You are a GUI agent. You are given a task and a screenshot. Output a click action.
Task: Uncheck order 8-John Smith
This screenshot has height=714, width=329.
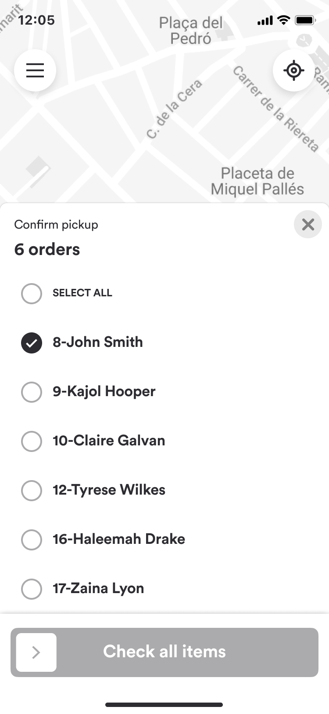pyautogui.click(x=32, y=343)
